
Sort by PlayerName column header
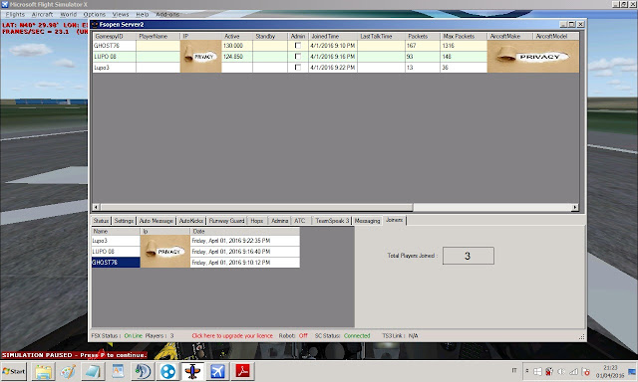pyautogui.click(x=159, y=36)
